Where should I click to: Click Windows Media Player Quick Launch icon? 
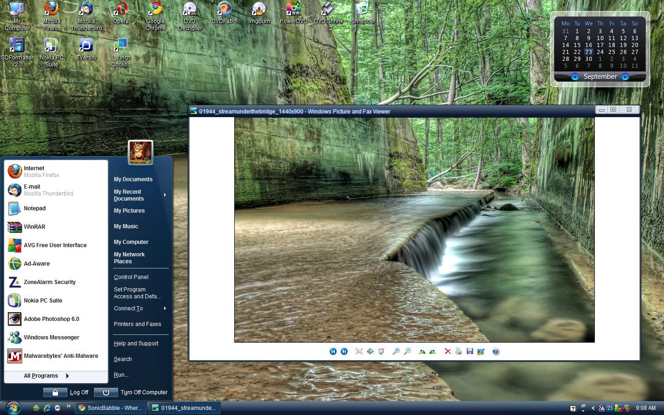57,408
